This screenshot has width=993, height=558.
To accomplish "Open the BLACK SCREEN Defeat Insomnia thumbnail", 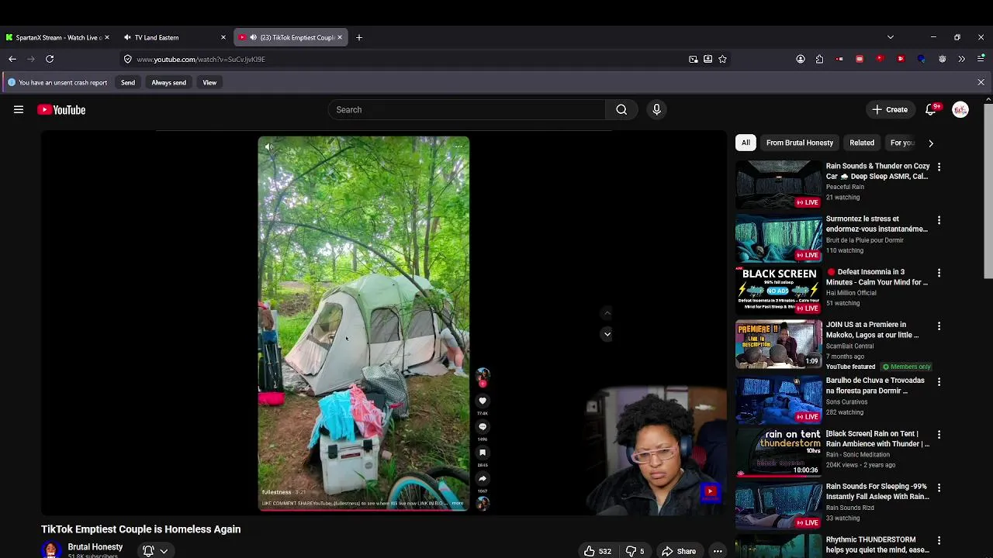I will 779,290.
